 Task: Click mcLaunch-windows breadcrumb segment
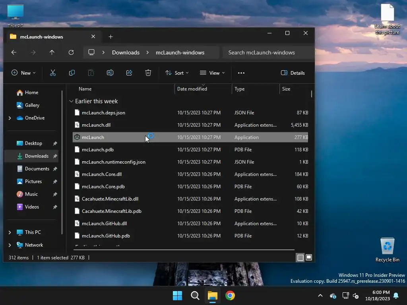click(180, 52)
